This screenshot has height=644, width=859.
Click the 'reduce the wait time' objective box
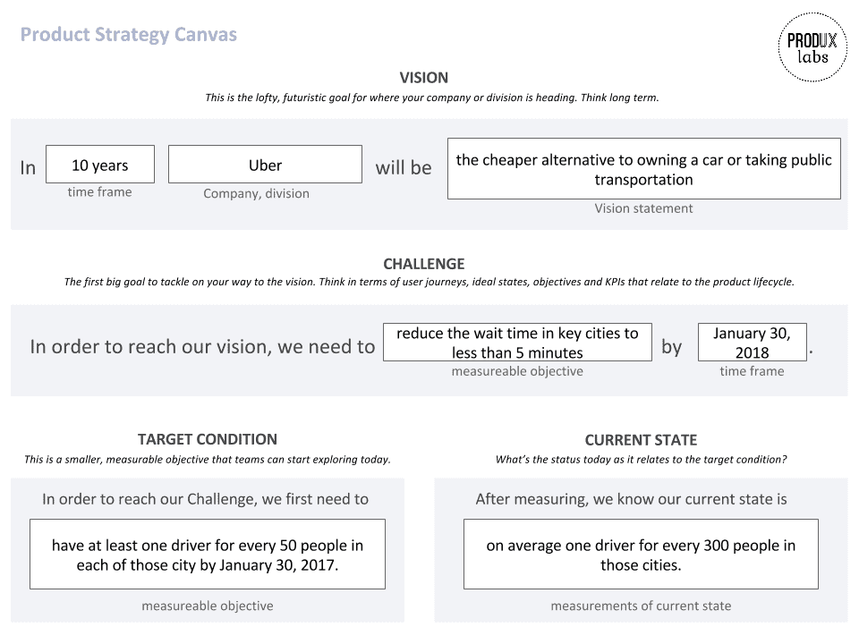tap(517, 343)
